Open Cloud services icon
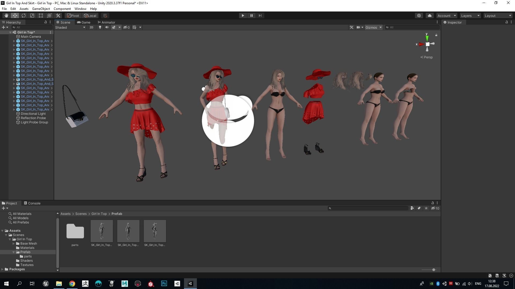This screenshot has height=289, width=515. click(429, 16)
